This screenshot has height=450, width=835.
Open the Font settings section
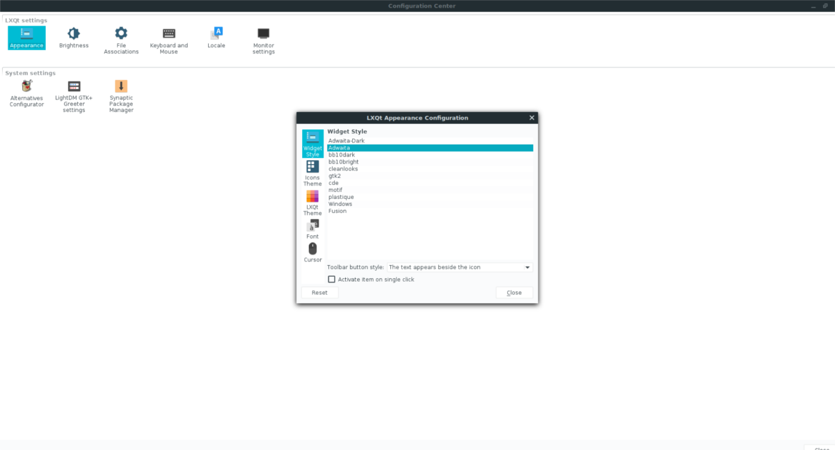pyautogui.click(x=312, y=228)
